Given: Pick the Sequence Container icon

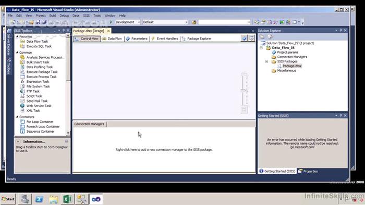Looking at the screenshot, I should pyautogui.click(x=22, y=132).
